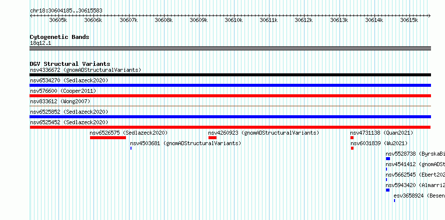This screenshot has width=445, height=220.
Task: Click the 30606k ruler position
Action: (93, 20)
